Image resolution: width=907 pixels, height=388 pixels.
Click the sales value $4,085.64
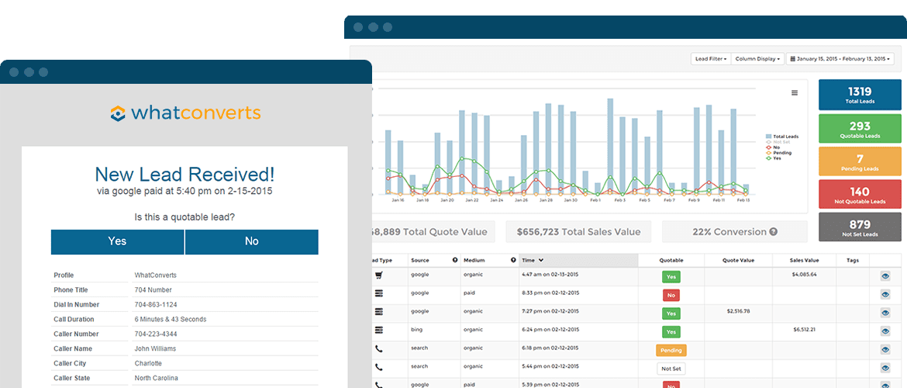coord(803,274)
